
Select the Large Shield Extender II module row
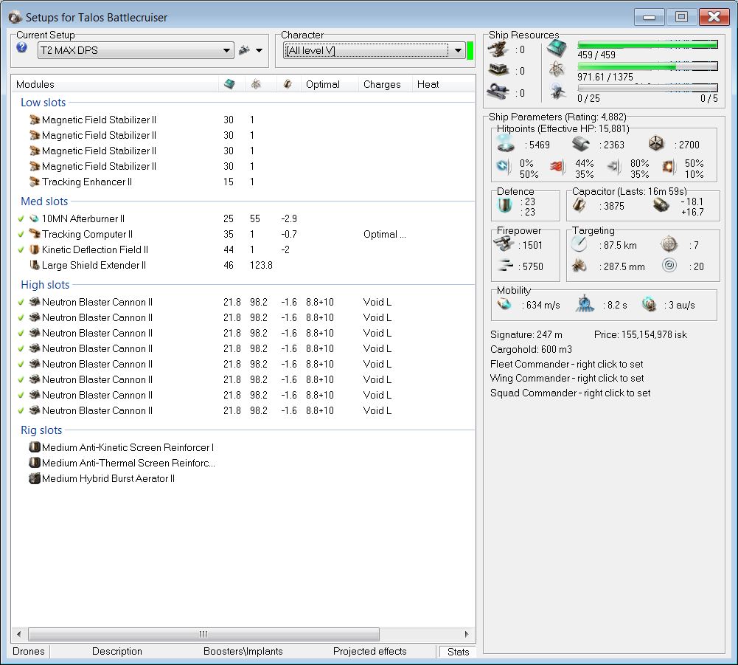243,266
